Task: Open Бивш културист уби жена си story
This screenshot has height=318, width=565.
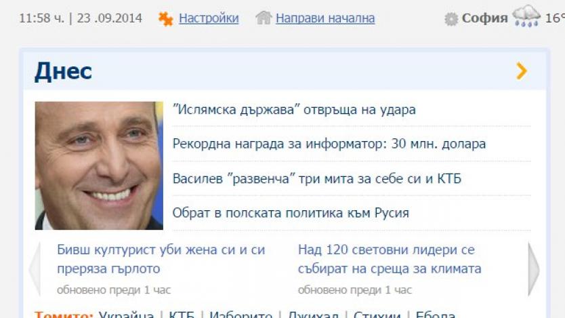Action: (161, 259)
